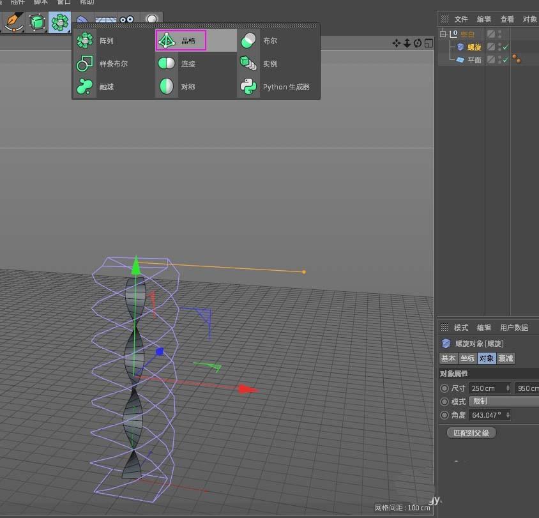Screen dimensions: 539x518
Task: Choose the 样条布尔 generator
Action: tap(113, 63)
